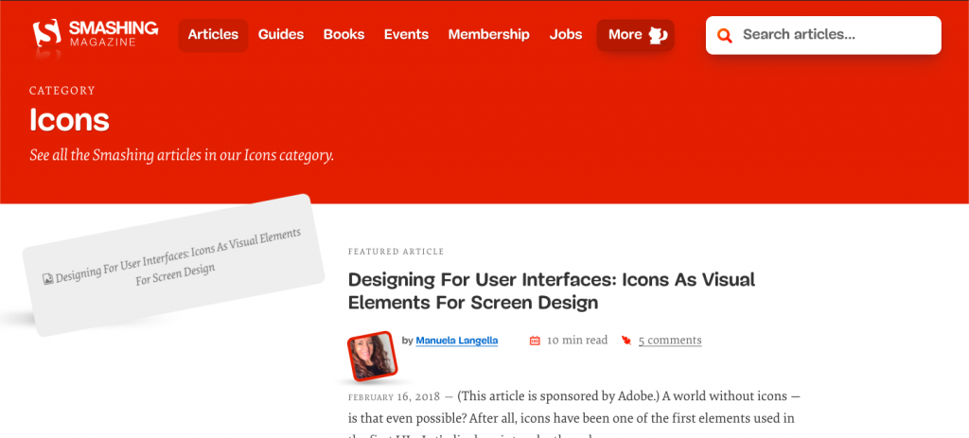
Task: Go to the Guides section
Action: [281, 35]
